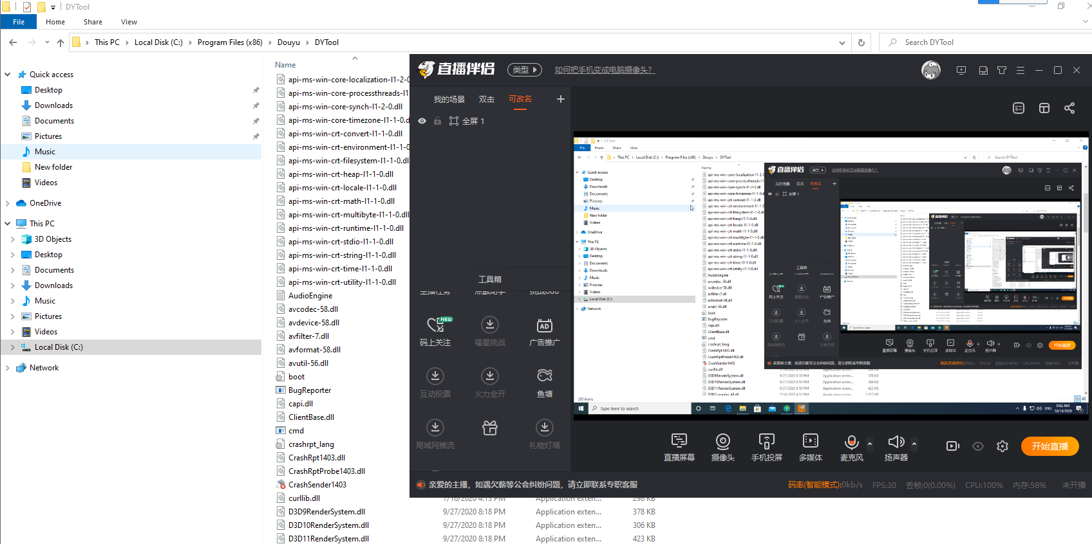Click the skin T-shirt icon
Viewport: 1092px width, 544px height.
point(1002,70)
